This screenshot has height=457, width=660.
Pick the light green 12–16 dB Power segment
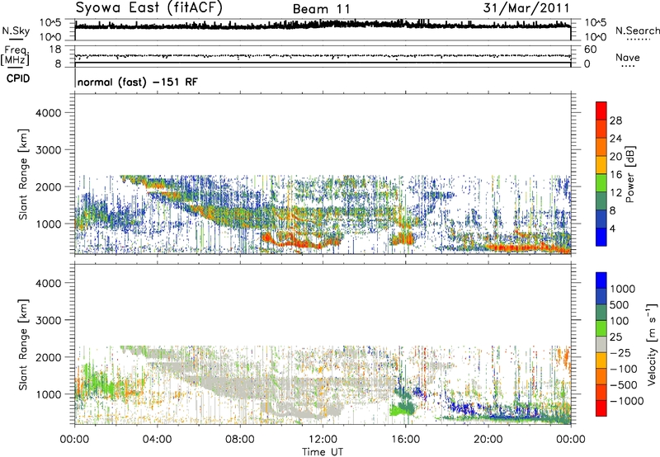click(x=601, y=183)
